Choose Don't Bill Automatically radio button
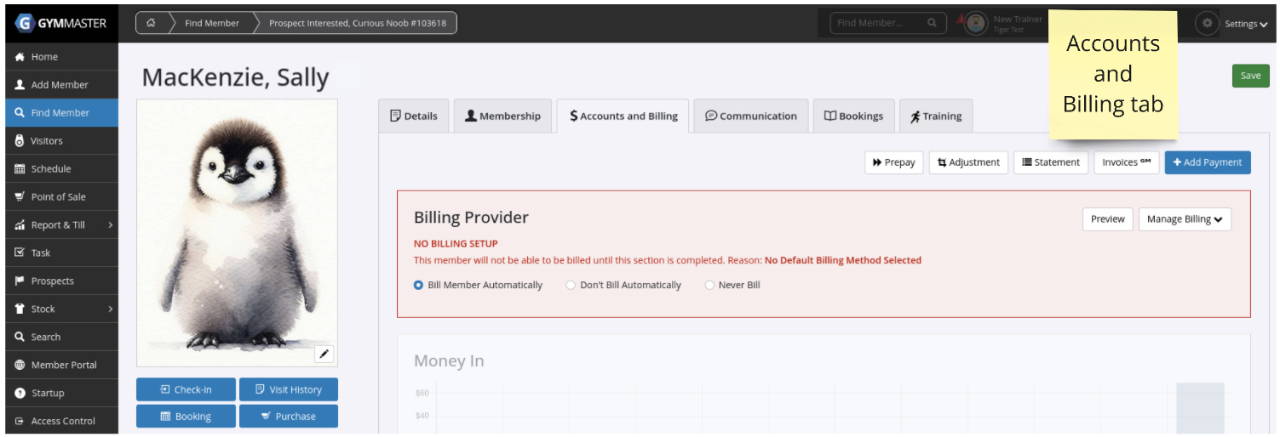This screenshot has height=437, width=1280. pyautogui.click(x=571, y=286)
